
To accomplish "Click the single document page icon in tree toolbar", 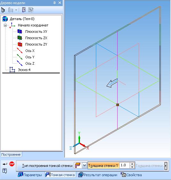I will [x=24, y=10].
